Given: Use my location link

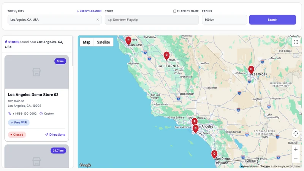Looking at the screenshot, I should click(89, 11).
